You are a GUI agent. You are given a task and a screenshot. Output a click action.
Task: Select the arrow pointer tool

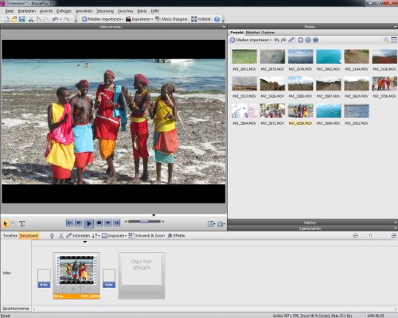point(6,224)
